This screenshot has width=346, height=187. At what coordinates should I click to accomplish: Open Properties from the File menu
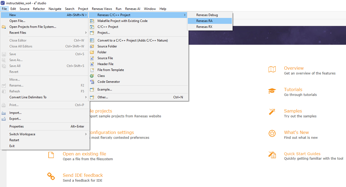45,126
